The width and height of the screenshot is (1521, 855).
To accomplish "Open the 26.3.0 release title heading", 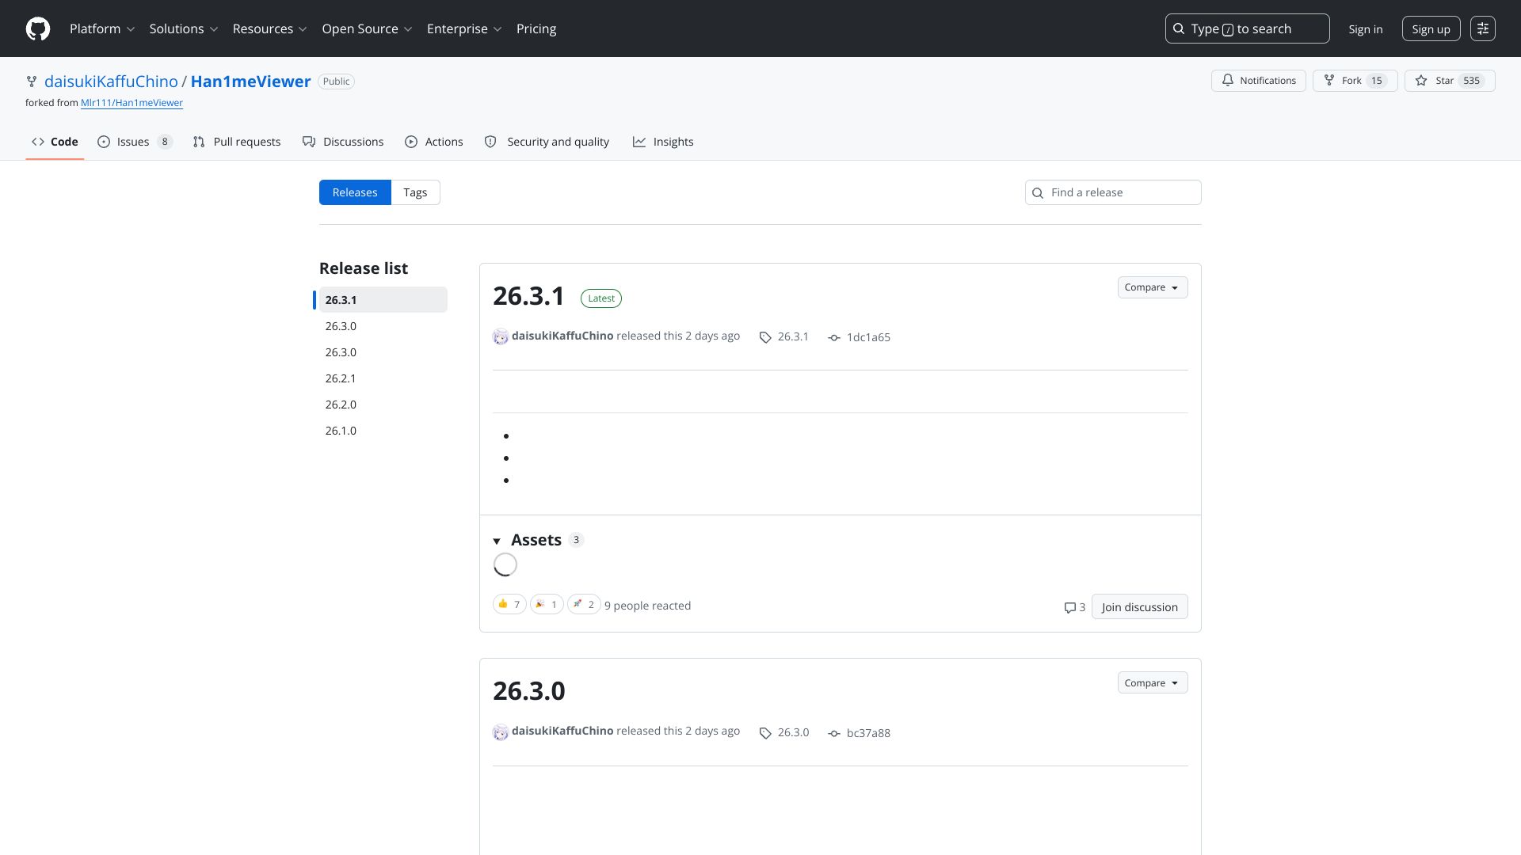I will coord(528,691).
